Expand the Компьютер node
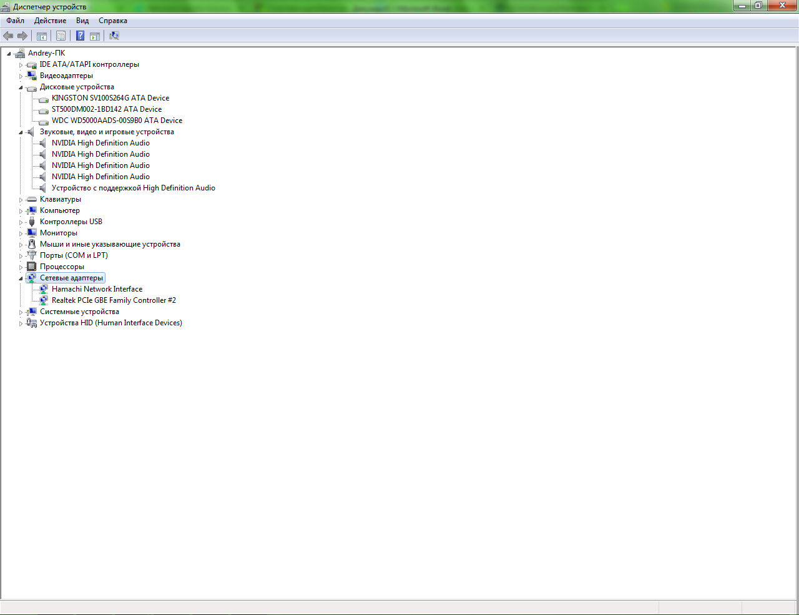799x615 pixels. click(21, 211)
